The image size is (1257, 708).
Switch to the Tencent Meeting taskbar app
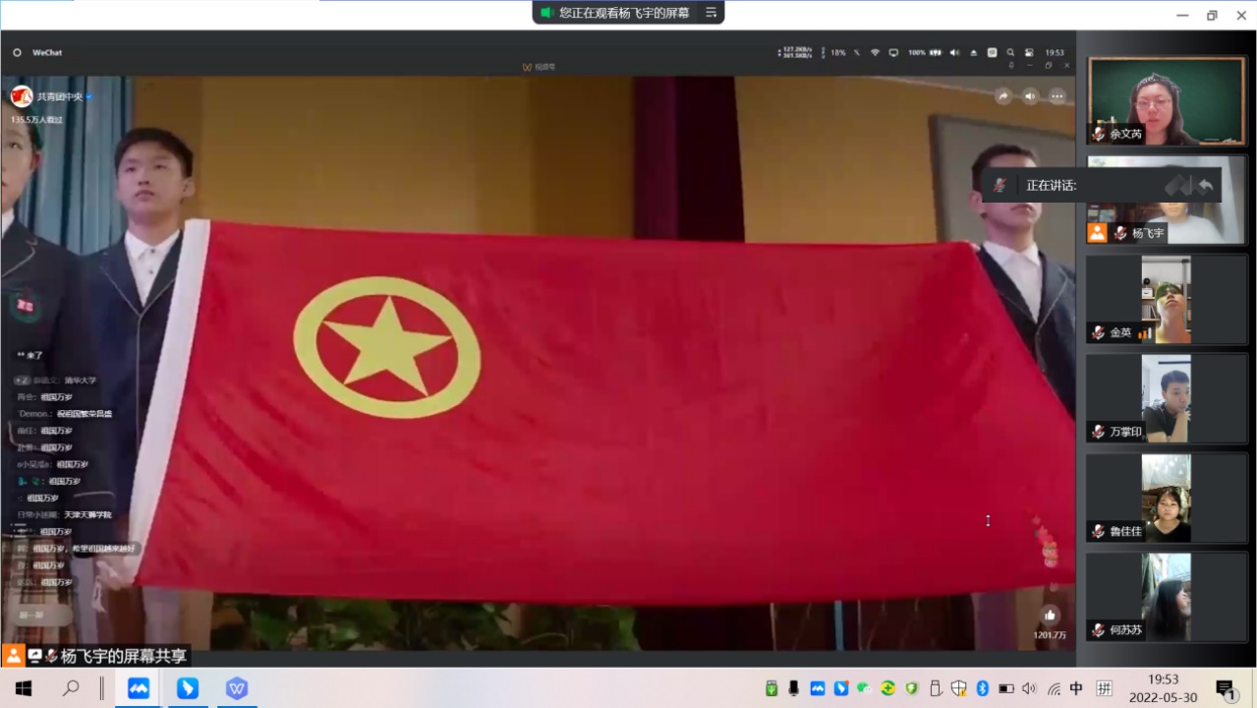point(139,688)
